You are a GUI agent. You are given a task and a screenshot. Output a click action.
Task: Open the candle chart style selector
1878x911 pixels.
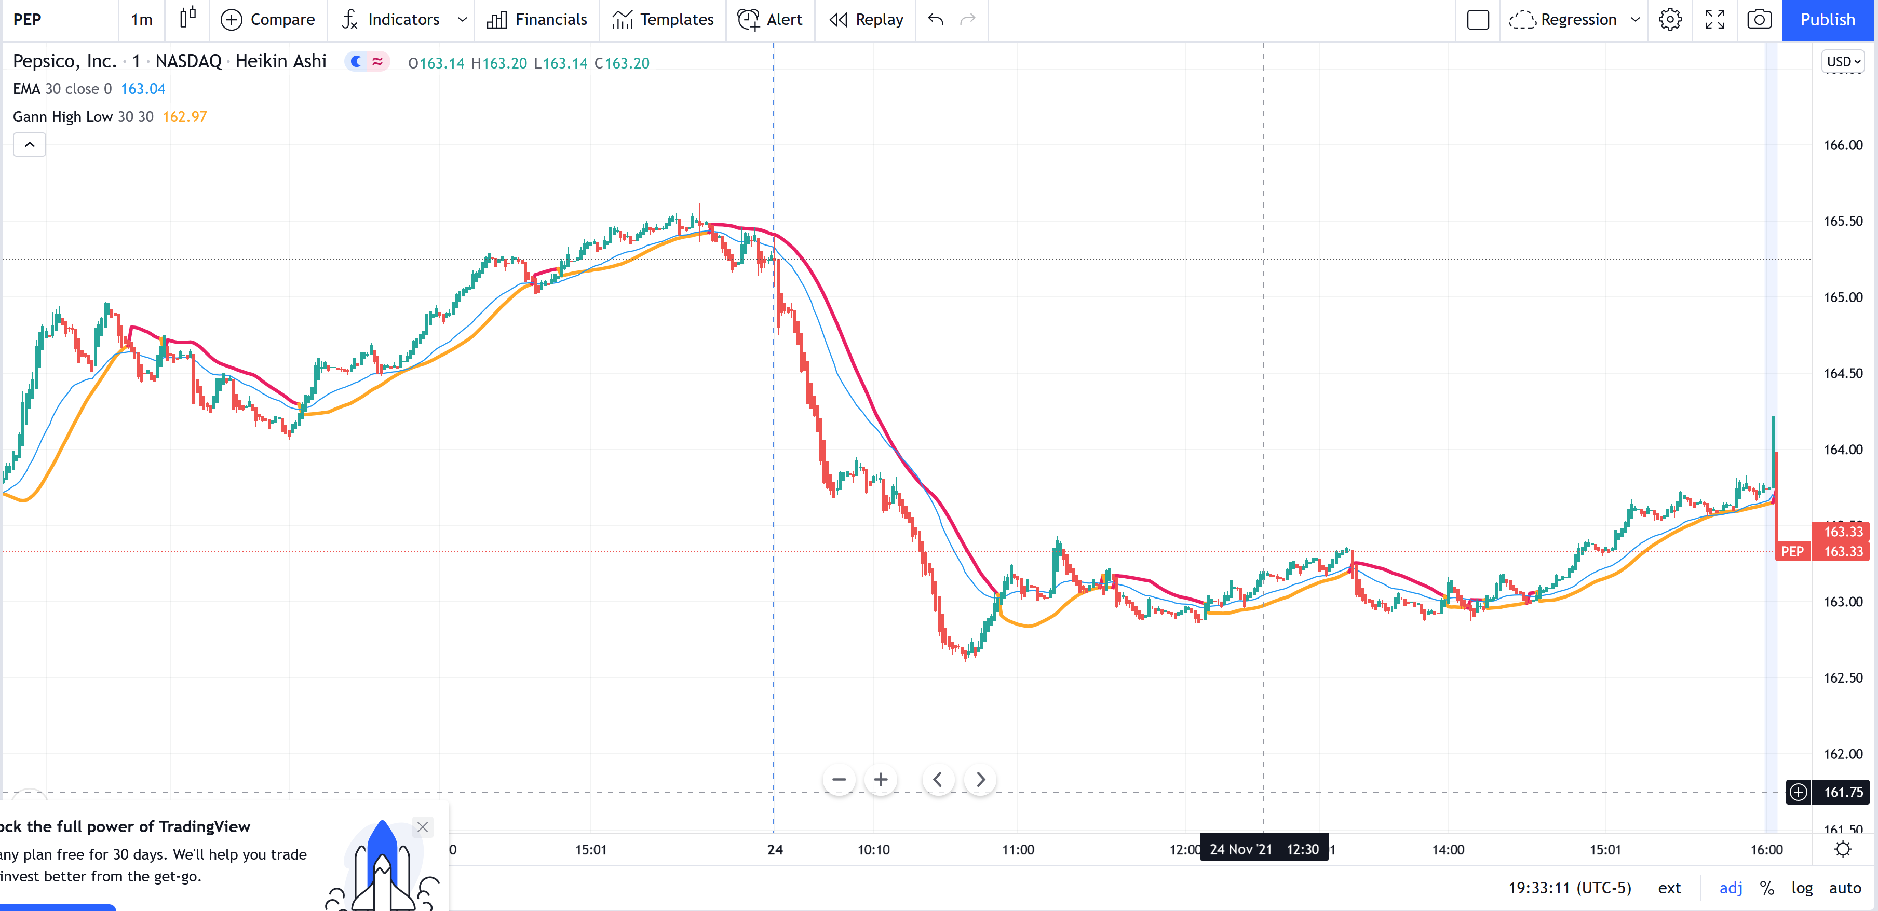click(x=188, y=19)
